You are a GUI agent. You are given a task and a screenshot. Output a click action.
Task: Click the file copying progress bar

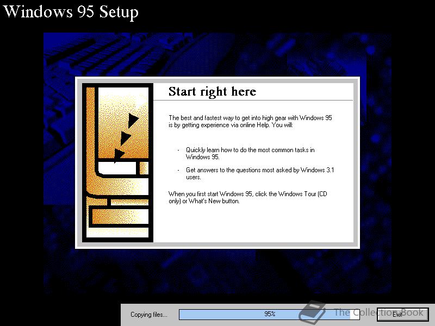pos(269,314)
